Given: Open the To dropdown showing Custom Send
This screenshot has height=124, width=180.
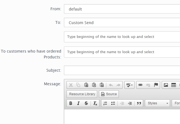Looking at the screenshot, I should pos(122,22).
